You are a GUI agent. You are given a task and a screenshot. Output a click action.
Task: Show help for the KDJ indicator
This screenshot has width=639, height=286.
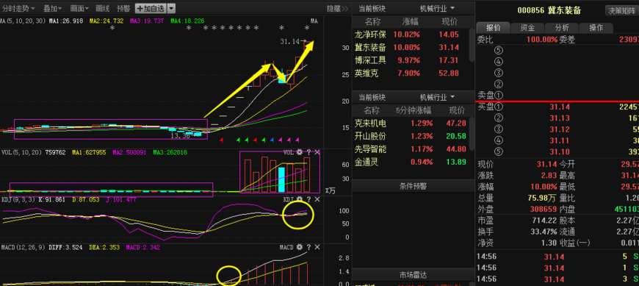[x=308, y=199]
